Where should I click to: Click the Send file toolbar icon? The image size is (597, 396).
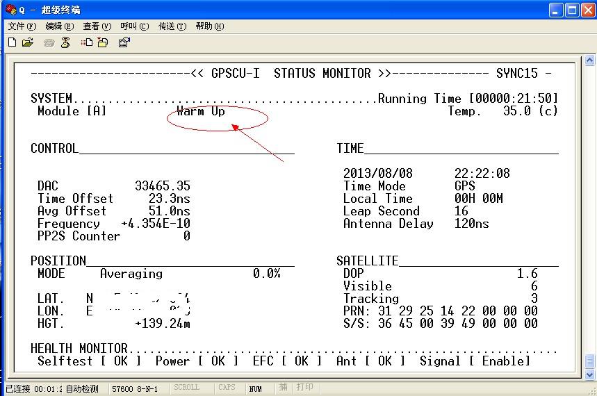[x=86, y=42]
